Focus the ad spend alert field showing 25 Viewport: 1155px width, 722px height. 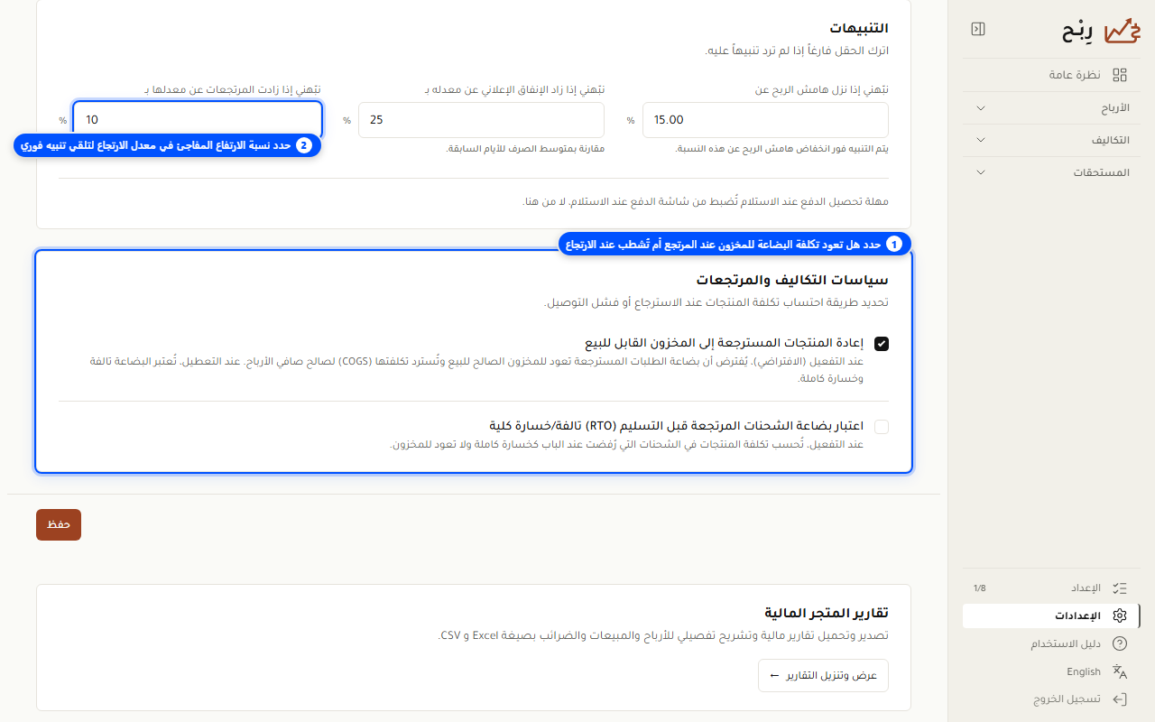pyautogui.click(x=481, y=120)
